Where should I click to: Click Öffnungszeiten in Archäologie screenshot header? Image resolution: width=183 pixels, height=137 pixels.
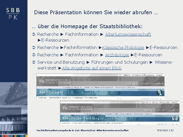(149, 75)
